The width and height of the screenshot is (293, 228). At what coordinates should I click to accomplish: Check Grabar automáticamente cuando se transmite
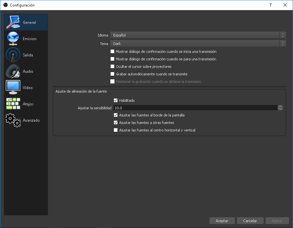(112, 74)
